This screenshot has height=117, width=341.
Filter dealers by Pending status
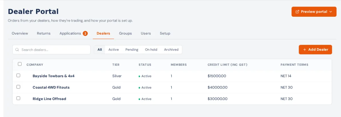(132, 50)
